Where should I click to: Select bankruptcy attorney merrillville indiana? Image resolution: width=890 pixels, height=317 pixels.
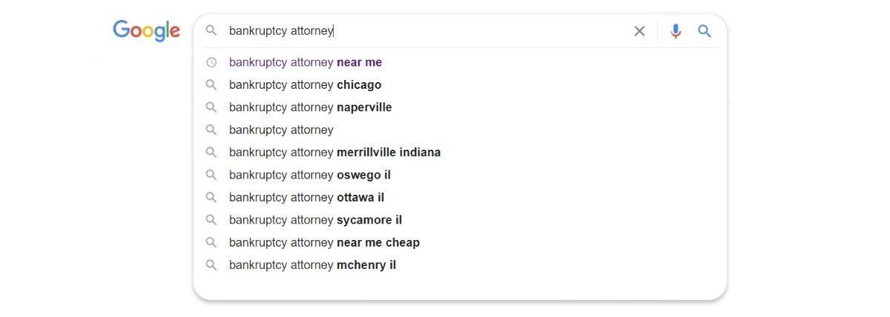pos(334,153)
